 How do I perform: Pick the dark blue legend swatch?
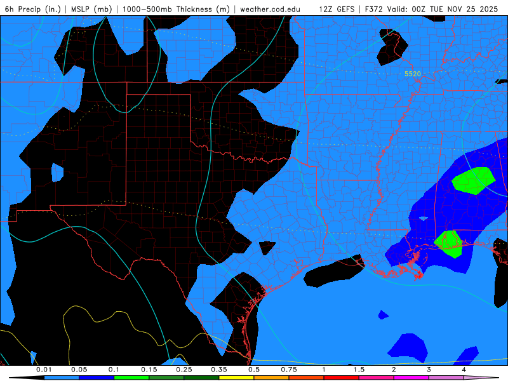(x=97, y=378)
